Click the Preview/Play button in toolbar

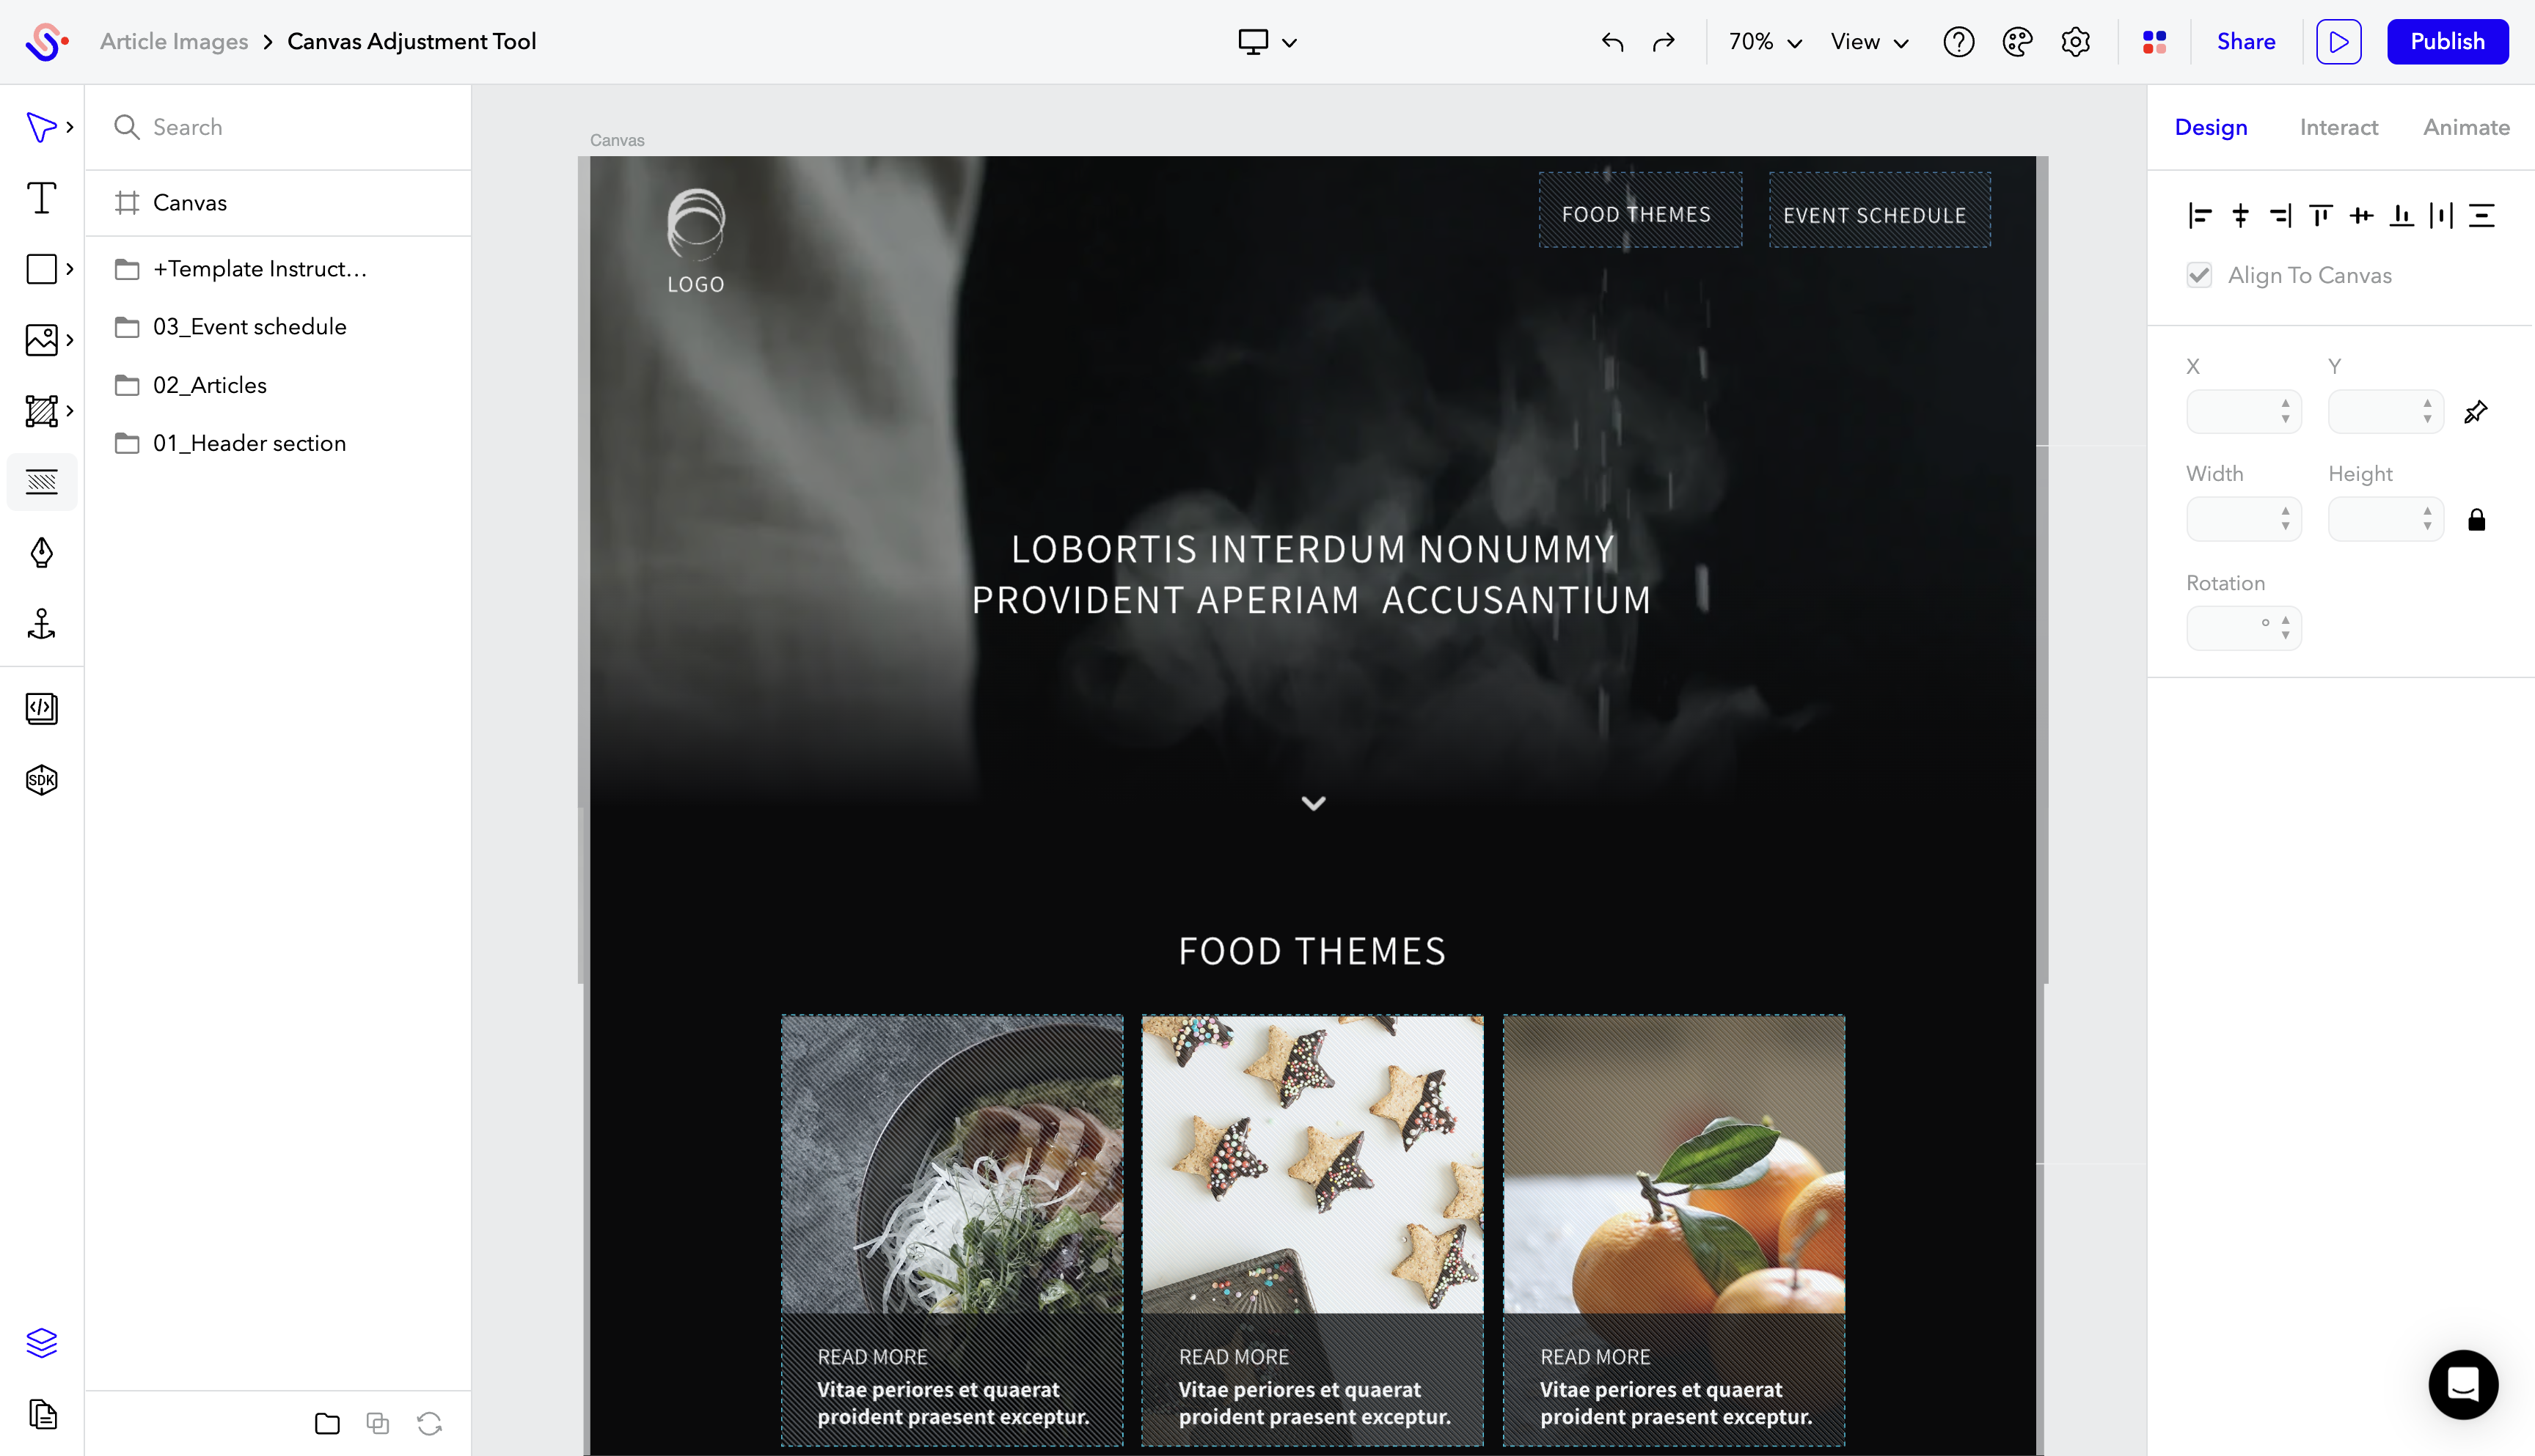point(2340,42)
